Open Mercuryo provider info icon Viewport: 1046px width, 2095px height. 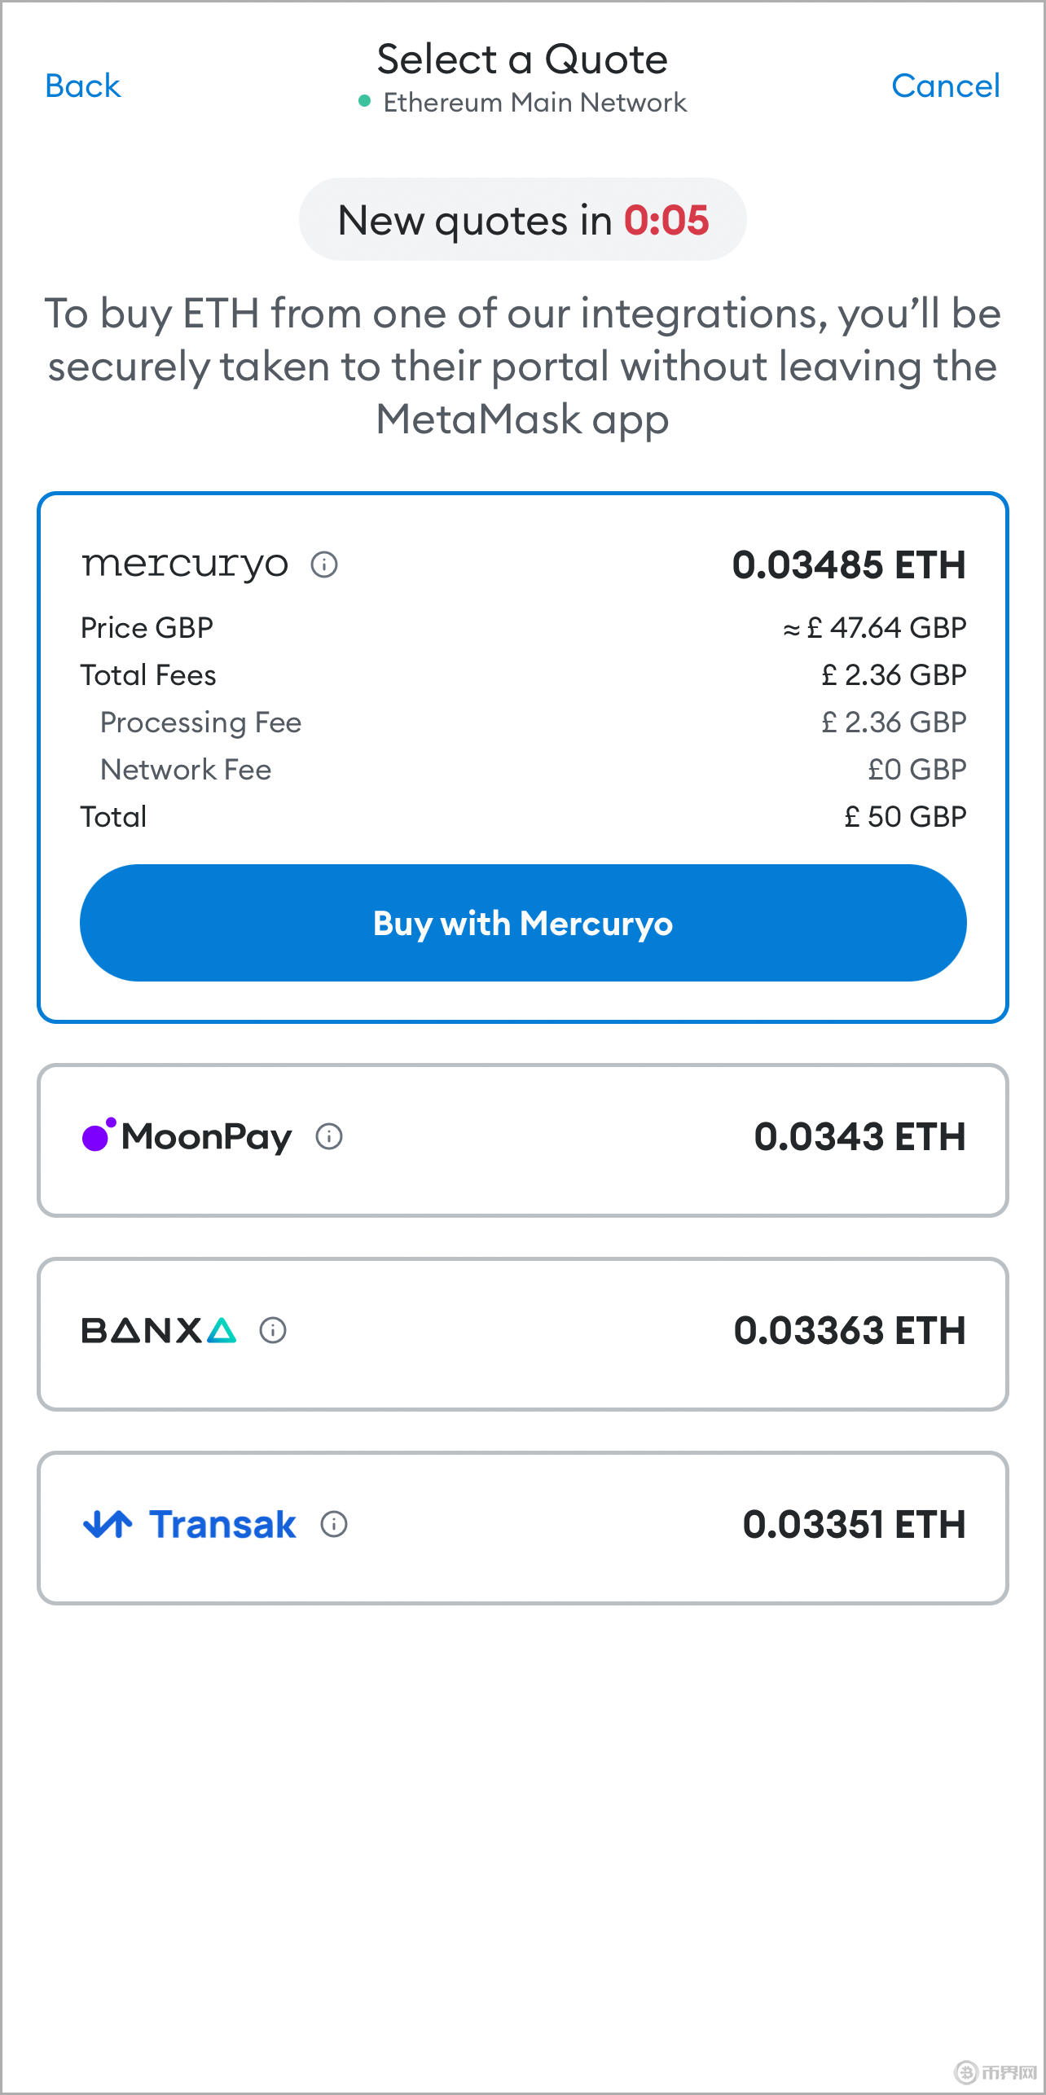pyautogui.click(x=324, y=564)
